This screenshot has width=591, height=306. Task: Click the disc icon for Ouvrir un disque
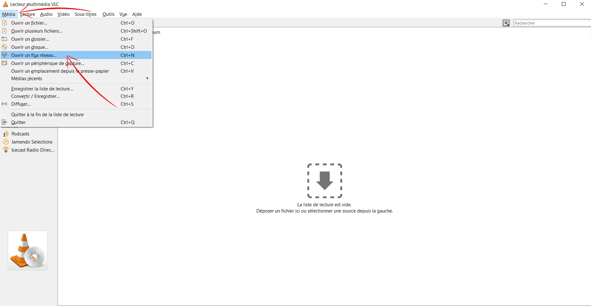pyautogui.click(x=4, y=47)
